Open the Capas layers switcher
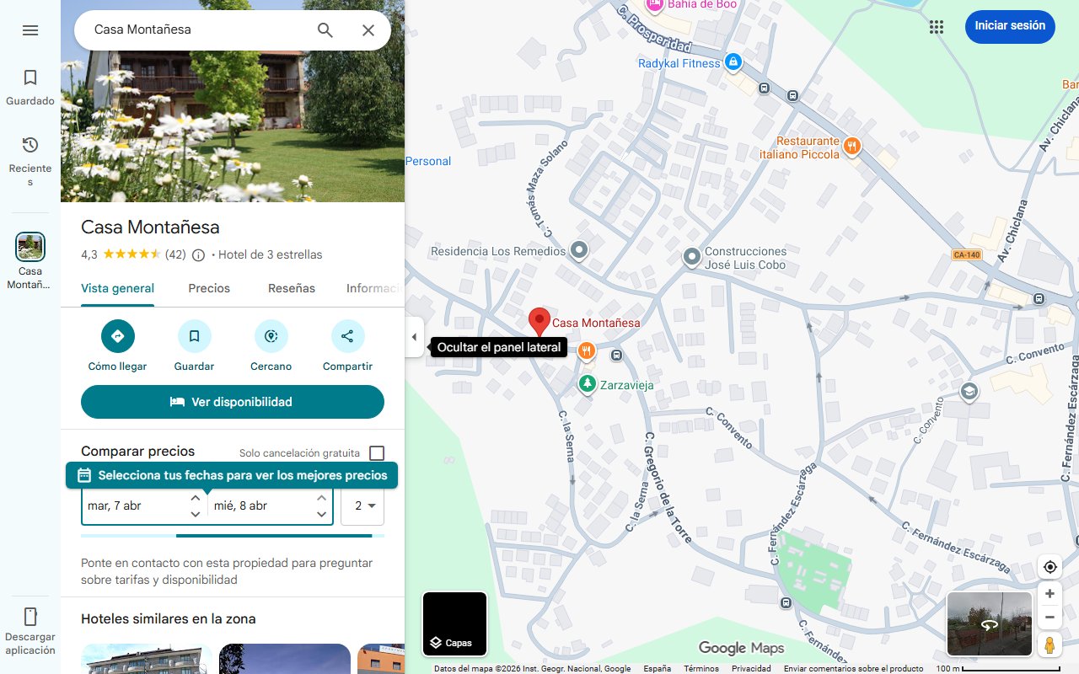This screenshot has width=1079, height=674. pos(455,624)
